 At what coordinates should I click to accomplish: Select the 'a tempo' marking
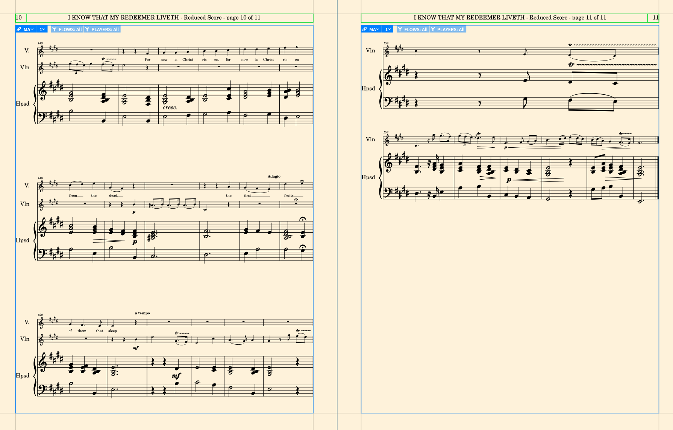point(142,313)
